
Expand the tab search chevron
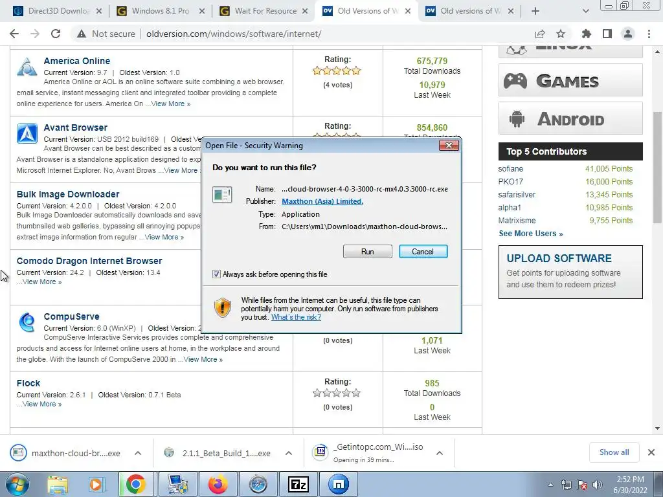[585, 11]
